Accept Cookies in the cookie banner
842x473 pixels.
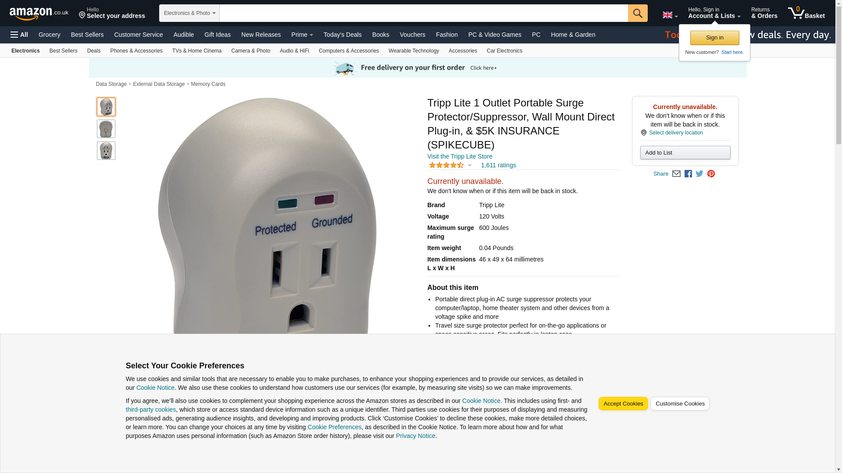[x=623, y=404]
